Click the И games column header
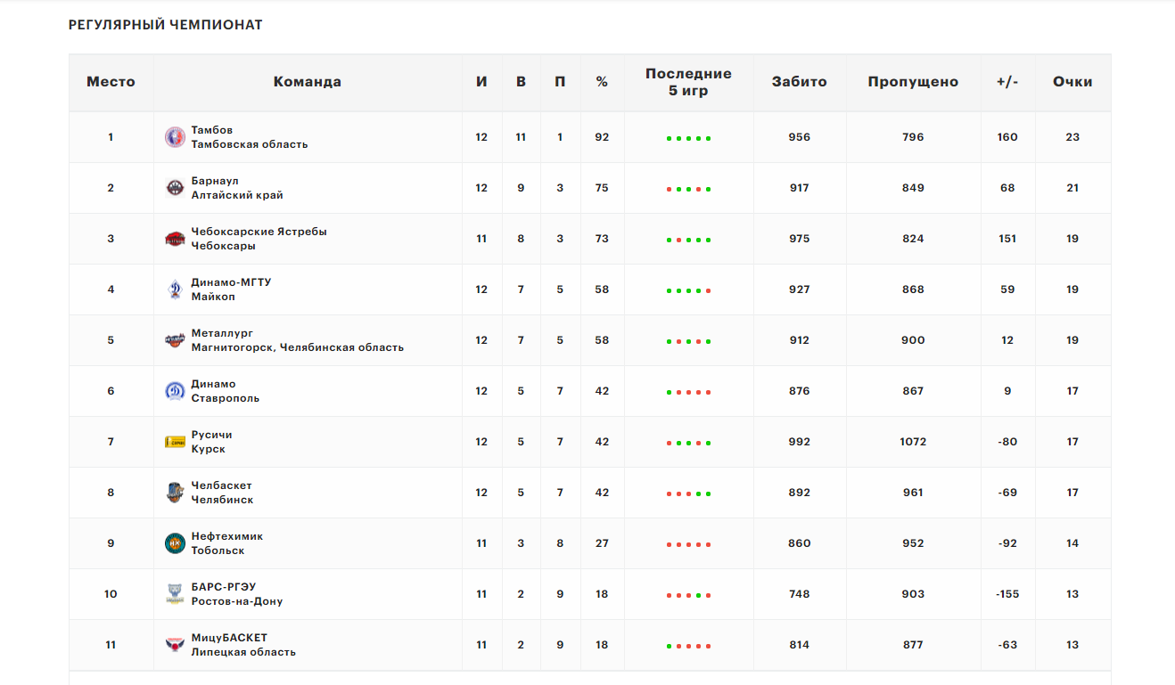Image resolution: width=1175 pixels, height=685 pixels. tap(481, 82)
